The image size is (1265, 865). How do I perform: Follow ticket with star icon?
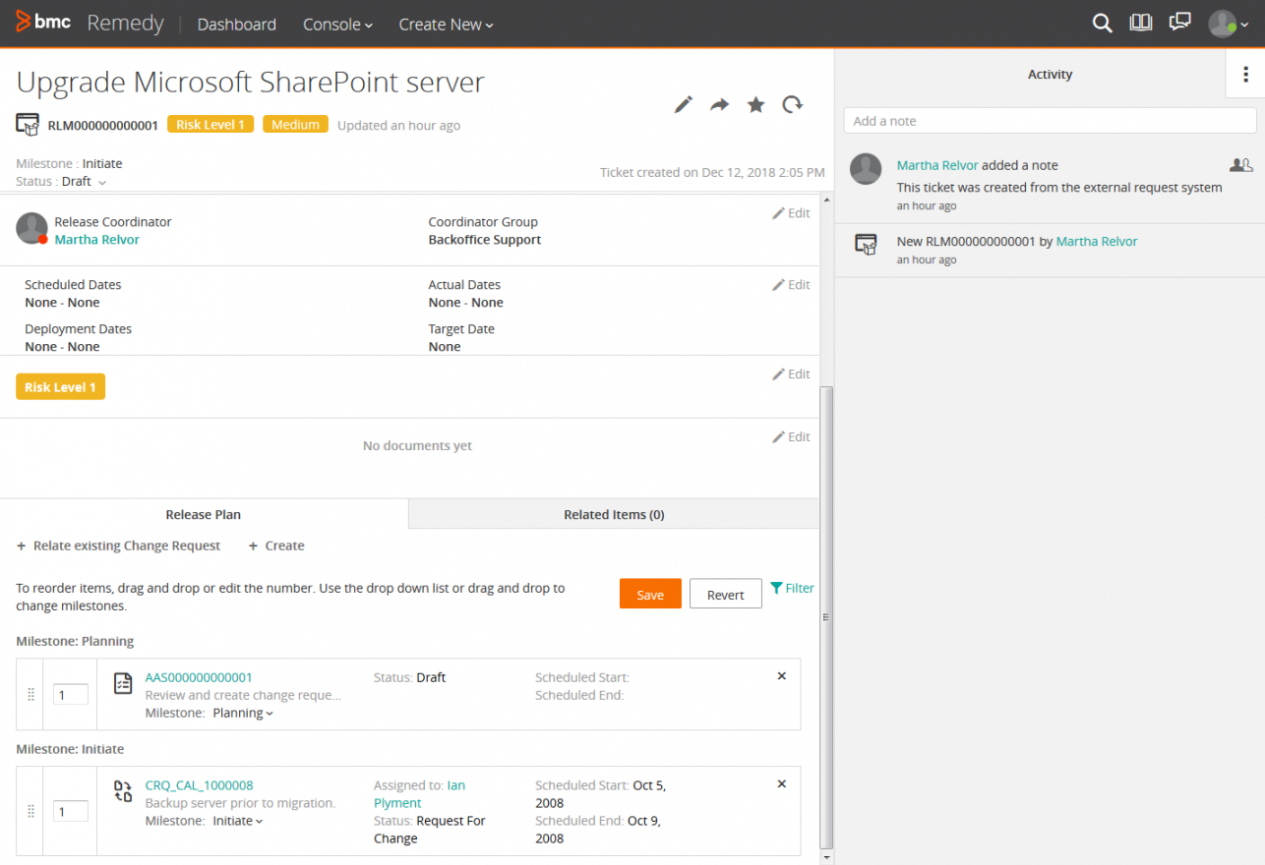pyautogui.click(x=755, y=104)
